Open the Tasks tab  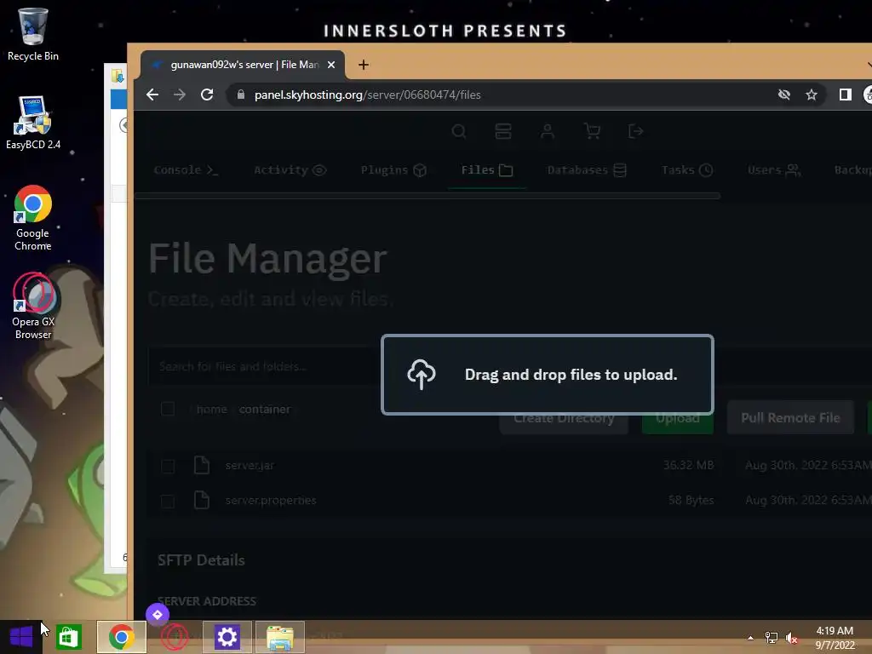click(687, 170)
